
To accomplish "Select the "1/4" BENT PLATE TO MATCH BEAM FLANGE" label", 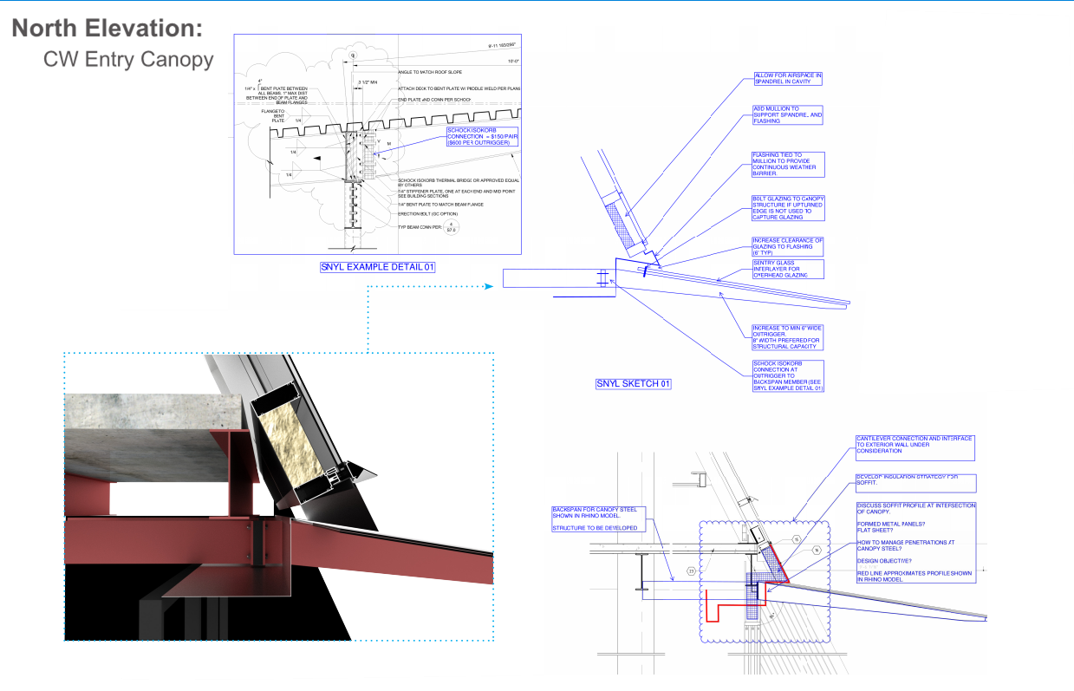I will tap(443, 204).
